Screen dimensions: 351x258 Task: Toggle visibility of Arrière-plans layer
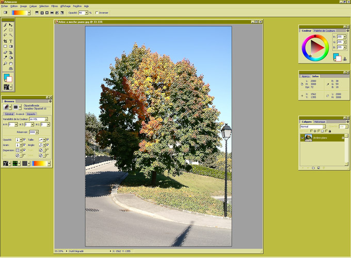pos(302,138)
